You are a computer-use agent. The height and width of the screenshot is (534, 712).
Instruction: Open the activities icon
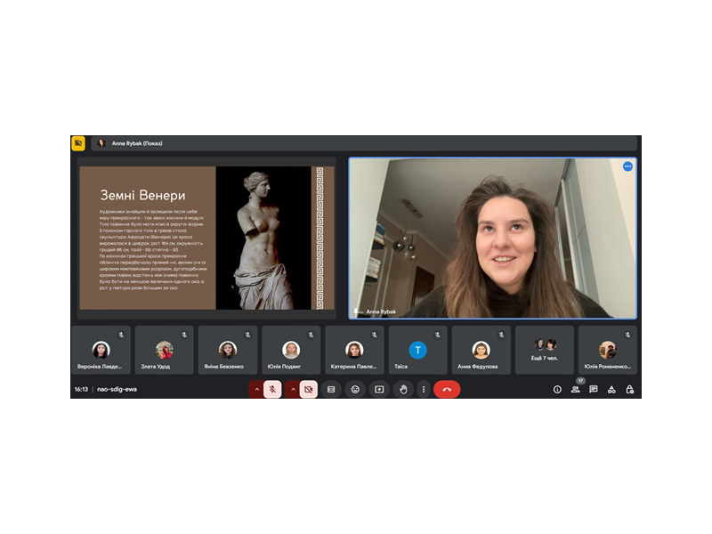coord(611,389)
